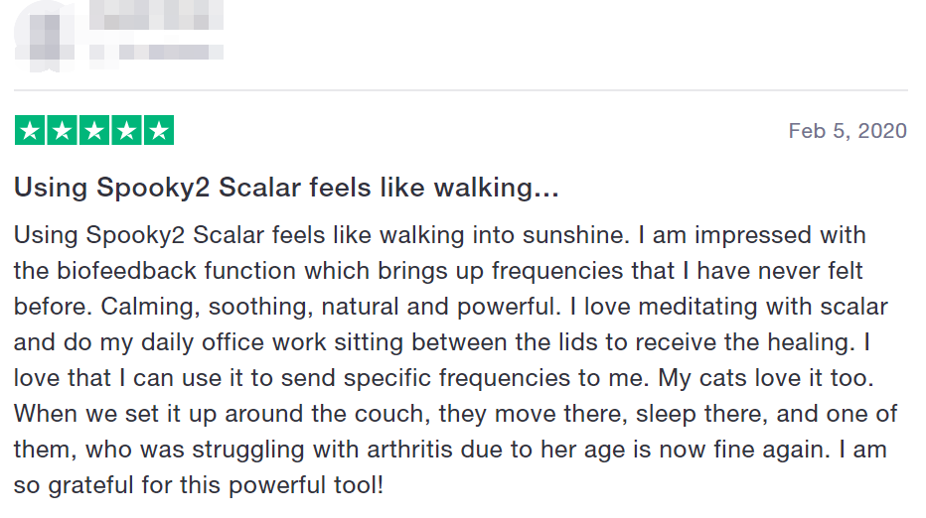Click the second green rating star

[63, 131]
